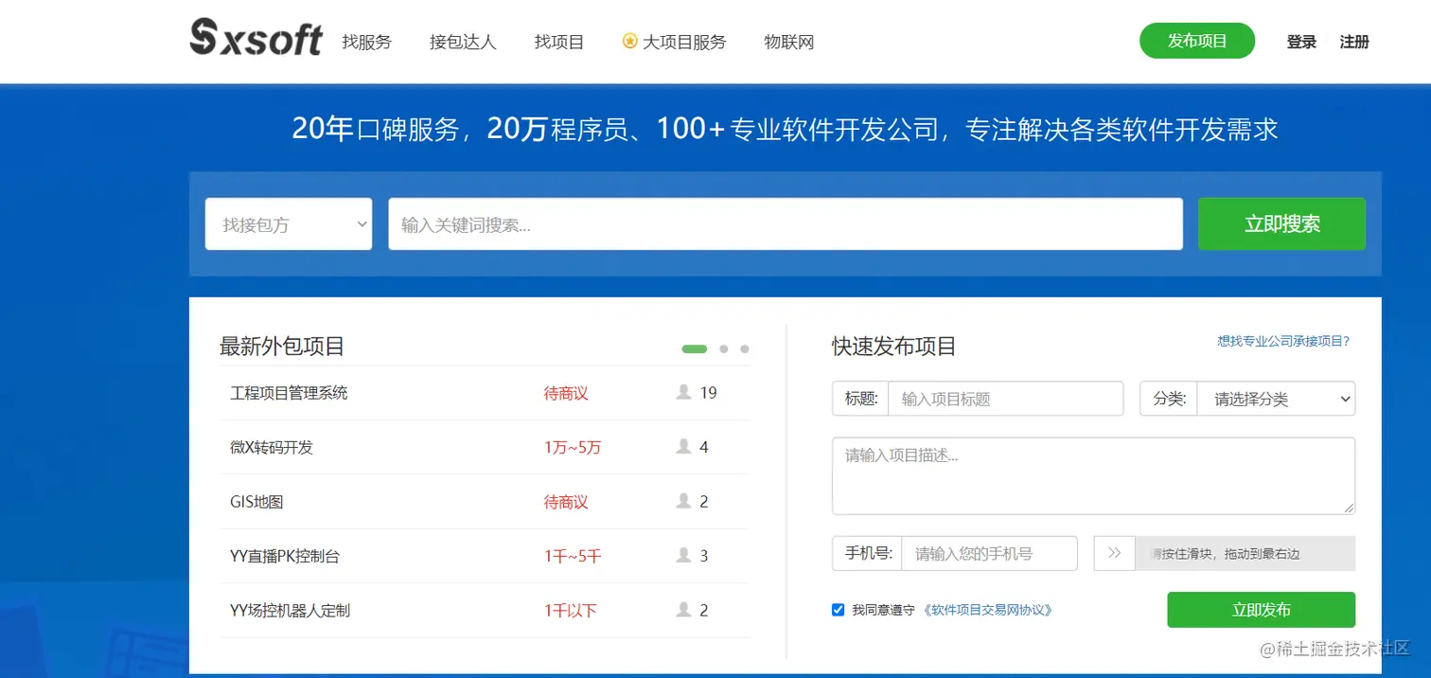Click the 1万~5万 budget text

coord(573,447)
